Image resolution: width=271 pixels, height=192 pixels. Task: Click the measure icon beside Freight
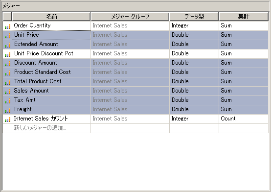(x=7, y=110)
